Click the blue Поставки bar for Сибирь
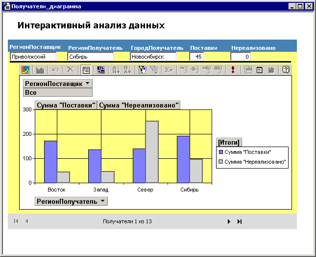Image resolution: width=316 pixels, height=257 pixels. pos(183,160)
